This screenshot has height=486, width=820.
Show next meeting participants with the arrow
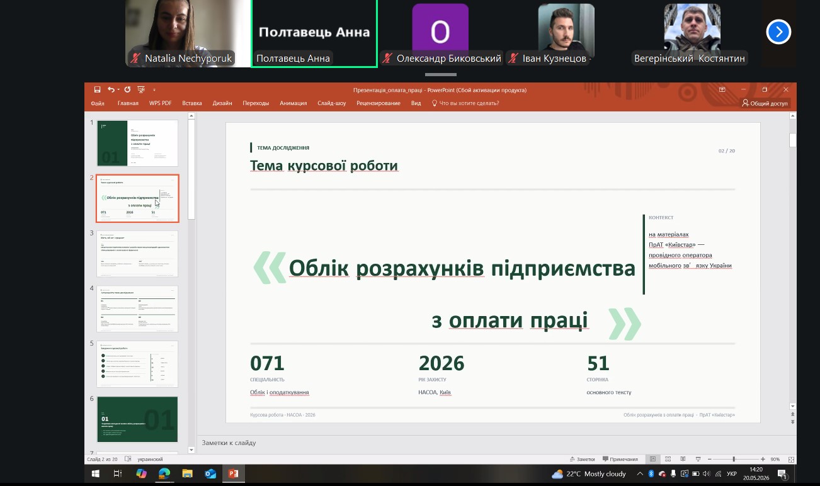(x=778, y=31)
